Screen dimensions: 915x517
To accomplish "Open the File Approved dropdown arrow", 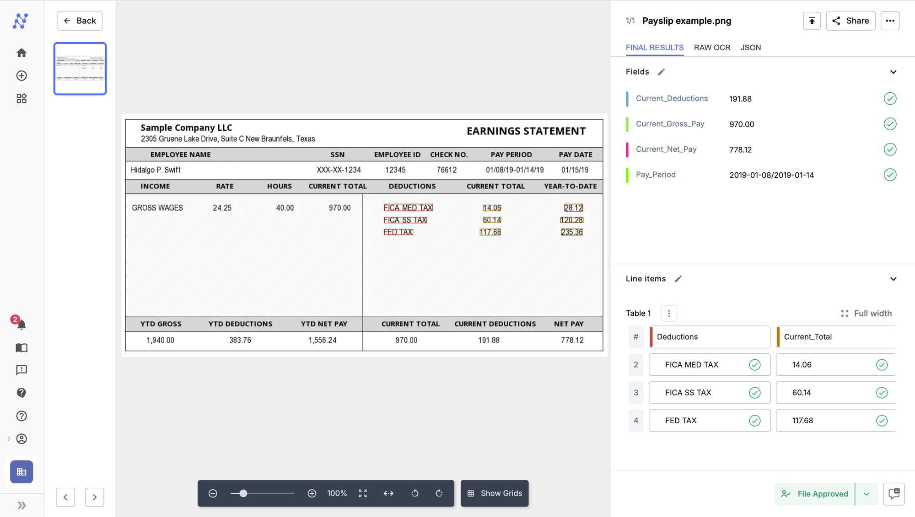I will click(x=866, y=494).
